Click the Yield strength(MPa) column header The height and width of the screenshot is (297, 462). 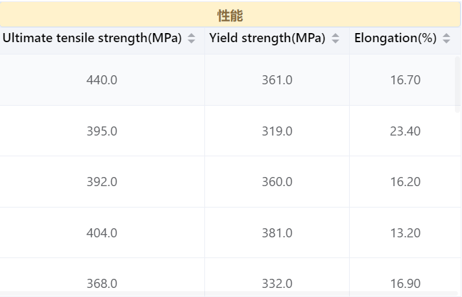(x=267, y=38)
